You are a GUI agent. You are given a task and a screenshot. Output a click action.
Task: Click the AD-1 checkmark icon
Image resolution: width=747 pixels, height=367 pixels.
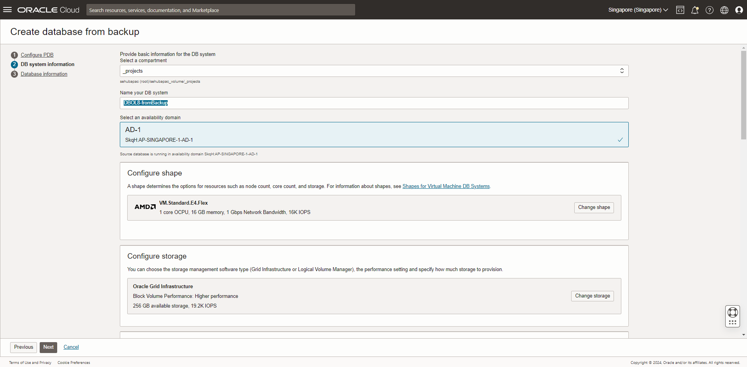click(620, 140)
